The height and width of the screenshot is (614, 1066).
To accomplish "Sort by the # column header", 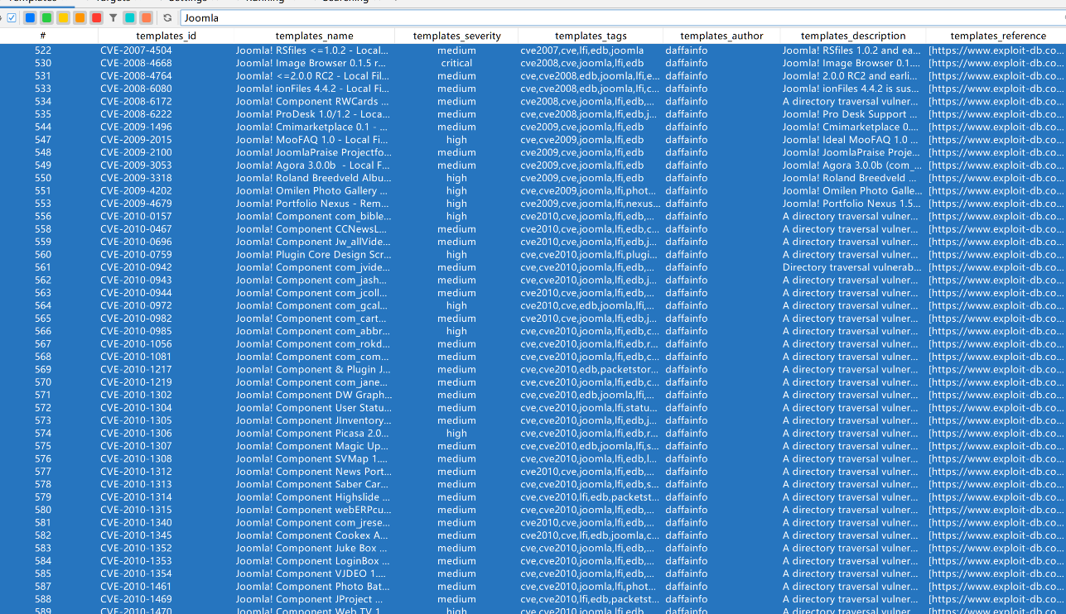I will click(x=43, y=36).
